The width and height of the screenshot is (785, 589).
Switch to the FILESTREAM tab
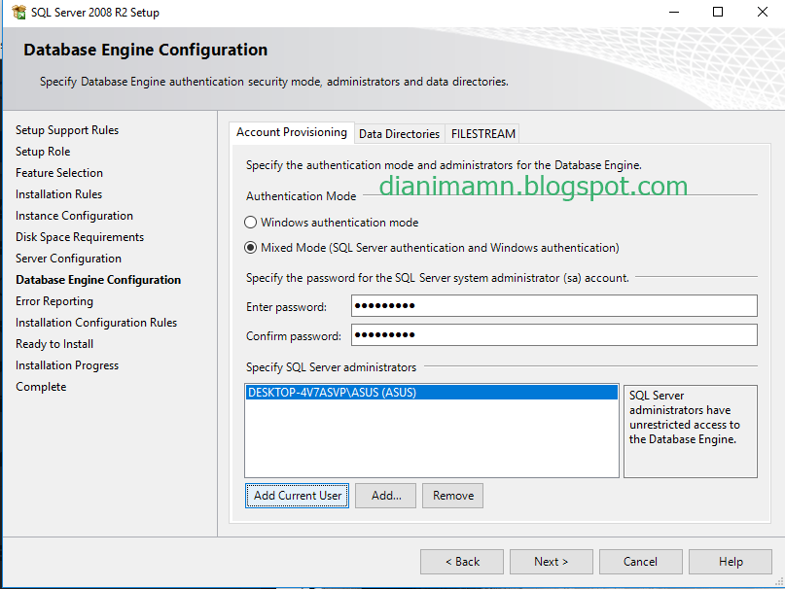[482, 133]
